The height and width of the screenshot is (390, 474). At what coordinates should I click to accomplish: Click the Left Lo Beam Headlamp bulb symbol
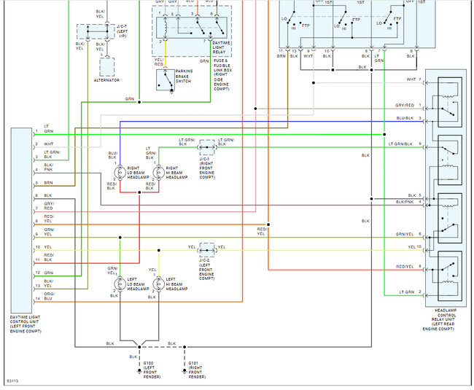[120, 284]
